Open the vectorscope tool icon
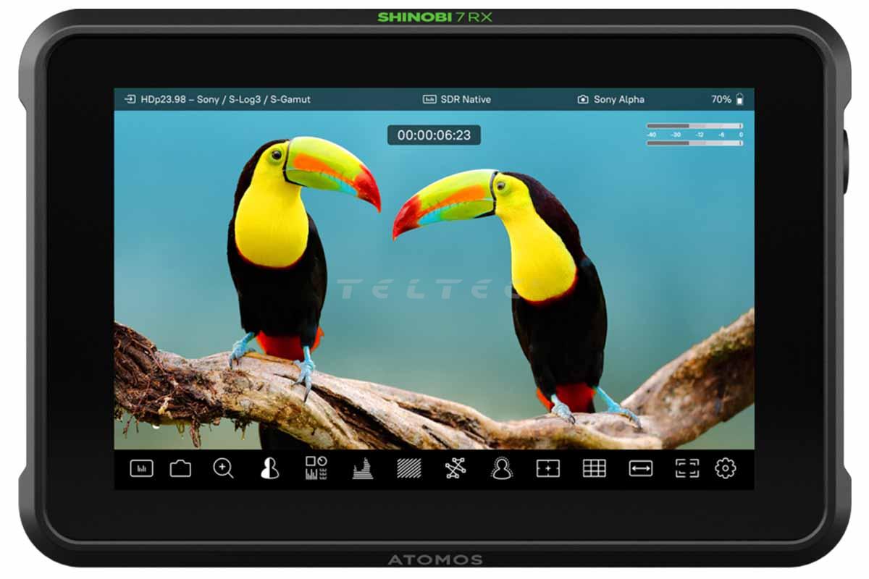Viewport: 869px width, 579px height. tap(455, 469)
